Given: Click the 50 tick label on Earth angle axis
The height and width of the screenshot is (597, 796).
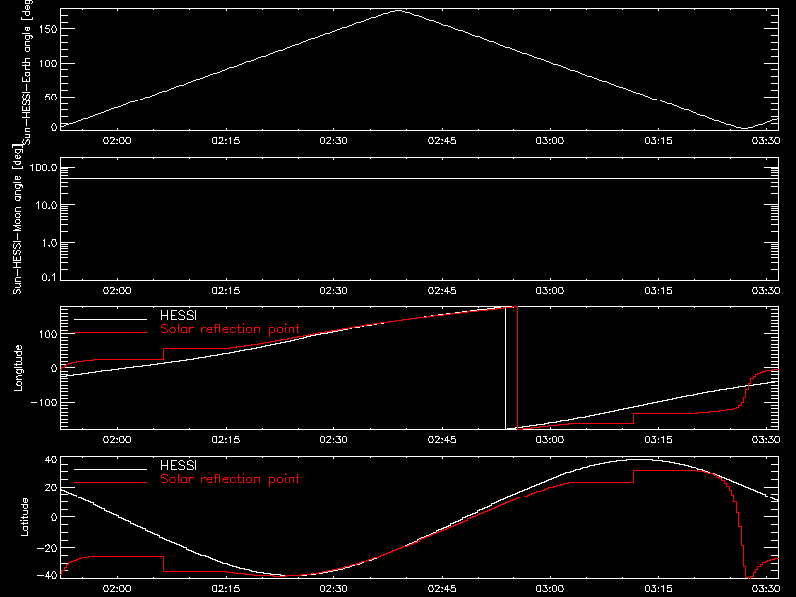Looking at the screenshot, I should pos(51,97).
